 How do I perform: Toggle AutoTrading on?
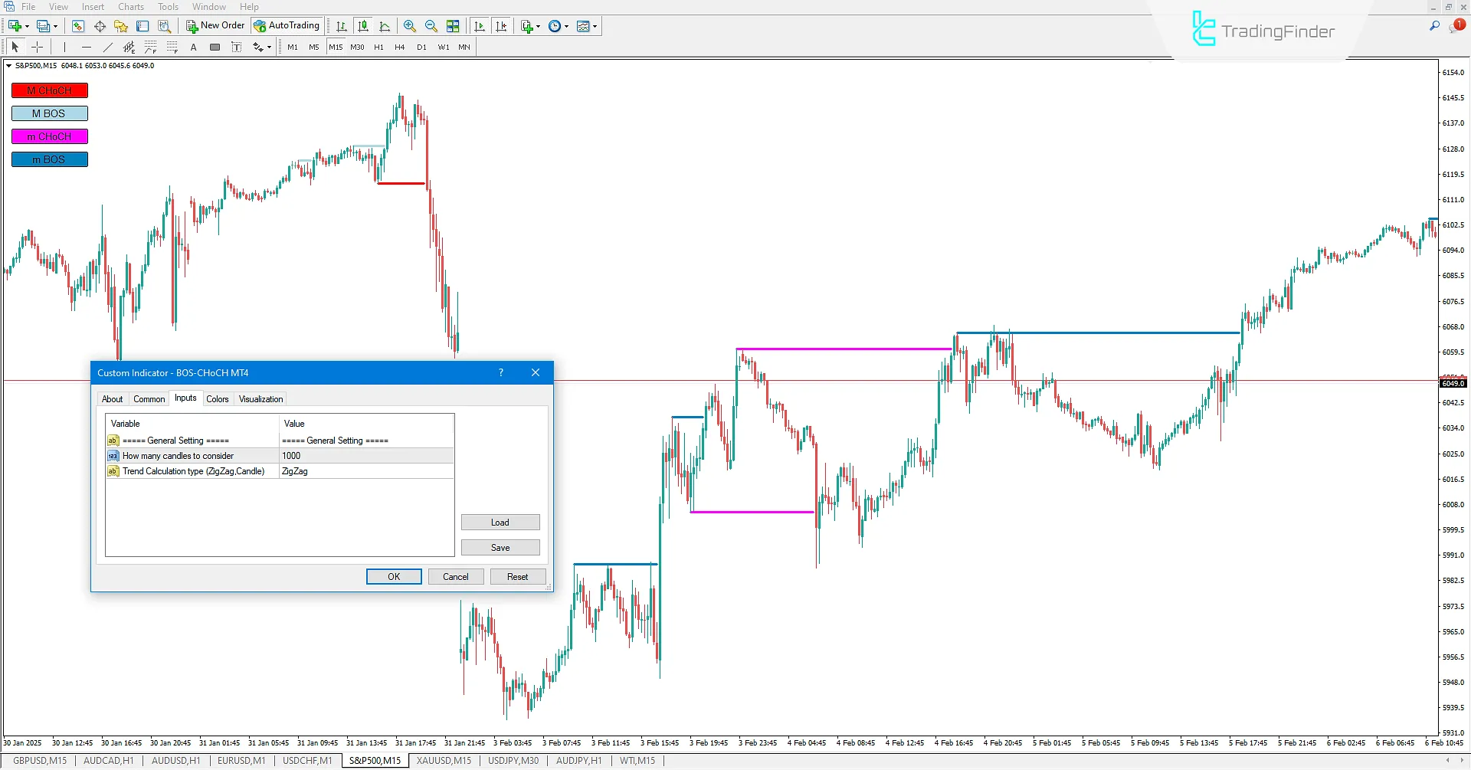click(x=287, y=25)
